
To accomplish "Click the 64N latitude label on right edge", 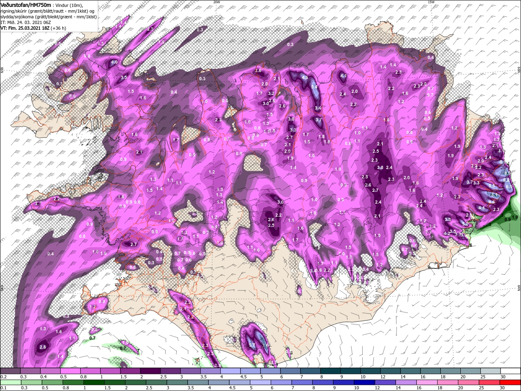I will pyautogui.click(x=519, y=288).
